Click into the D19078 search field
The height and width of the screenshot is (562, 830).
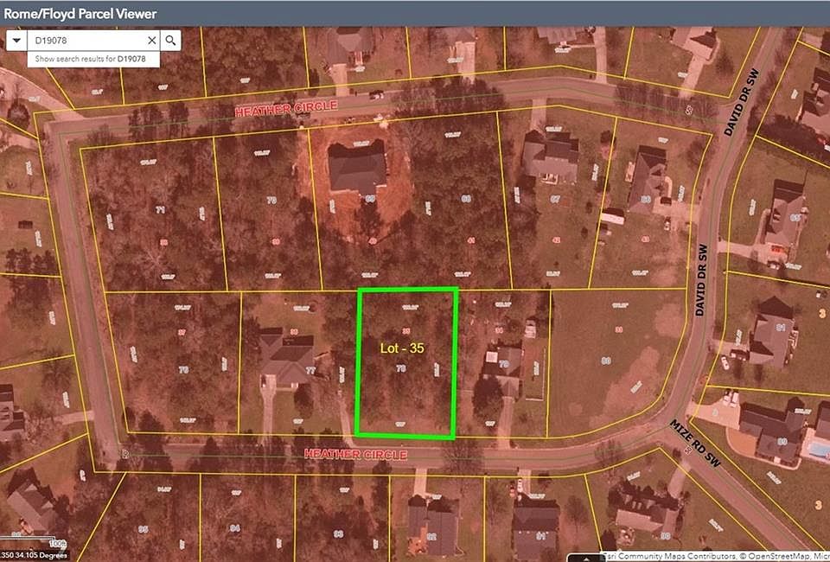pyautogui.click(x=86, y=41)
